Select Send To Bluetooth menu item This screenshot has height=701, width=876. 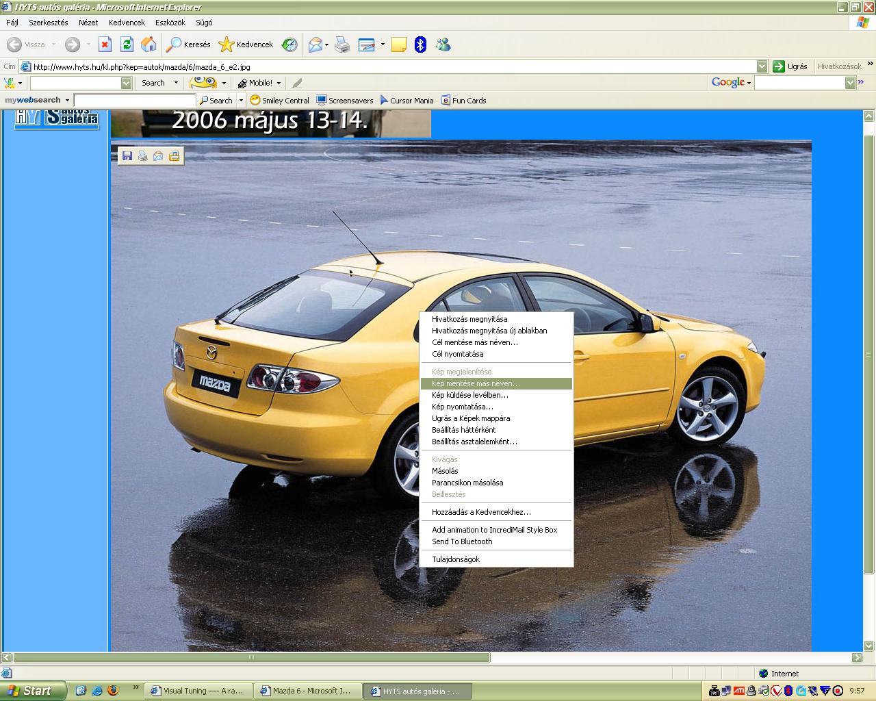(x=496, y=541)
